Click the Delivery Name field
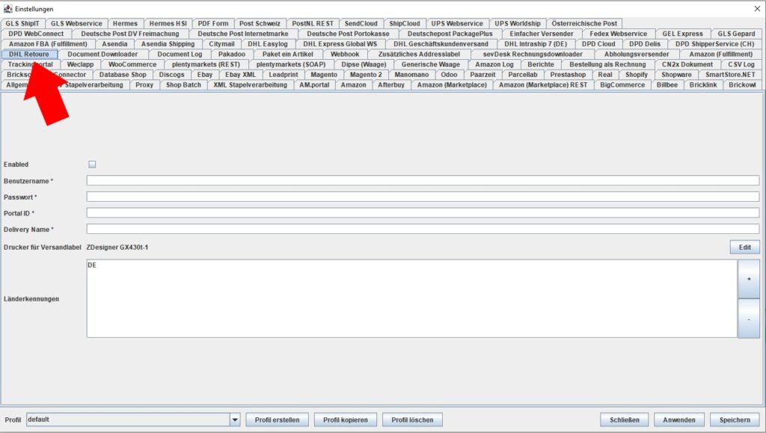Screen dimensions: 766x433 point(423,229)
